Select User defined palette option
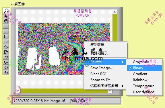The image size is (165, 108). (x=144, y=92)
